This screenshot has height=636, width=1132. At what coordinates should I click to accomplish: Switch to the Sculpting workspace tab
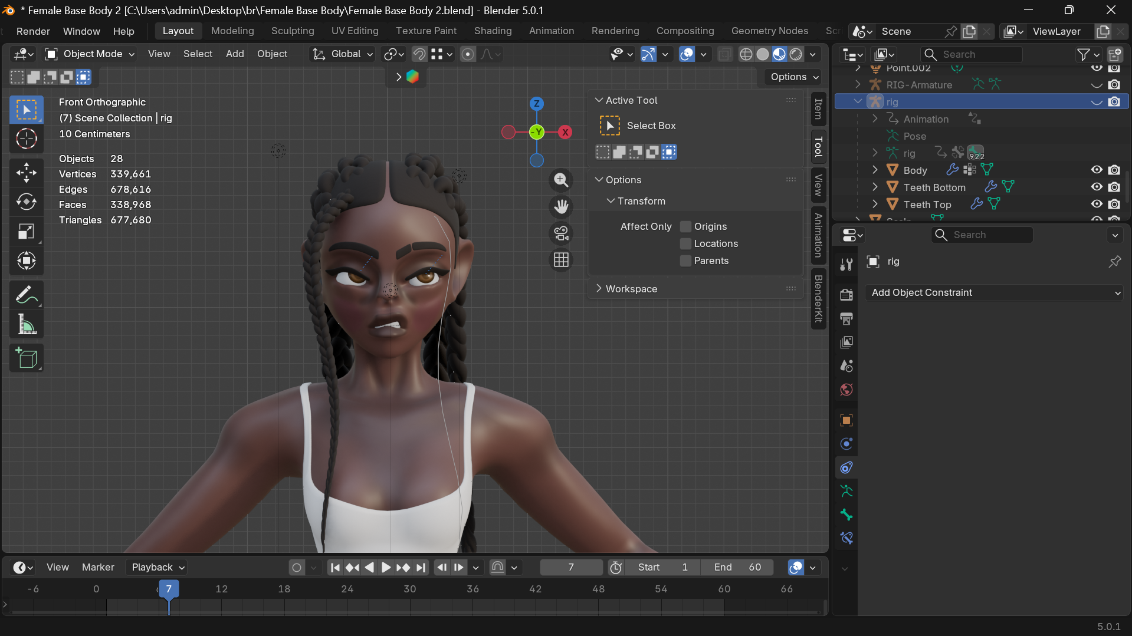293,31
